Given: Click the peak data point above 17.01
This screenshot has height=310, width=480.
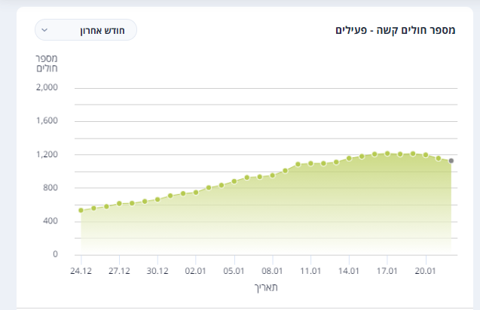Looking at the screenshot, I should (x=387, y=153).
